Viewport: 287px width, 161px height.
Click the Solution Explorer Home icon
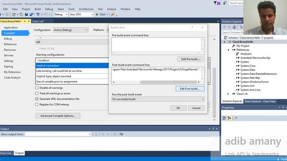pos(234,27)
